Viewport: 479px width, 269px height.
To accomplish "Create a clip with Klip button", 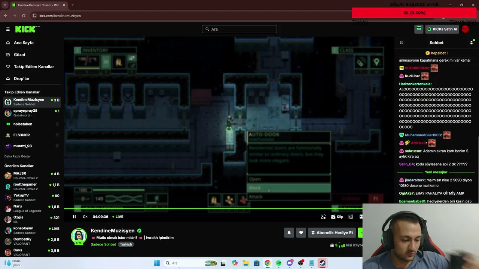I will tap(337, 217).
